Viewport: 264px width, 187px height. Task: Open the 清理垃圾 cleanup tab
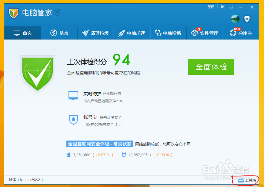click(x=96, y=33)
